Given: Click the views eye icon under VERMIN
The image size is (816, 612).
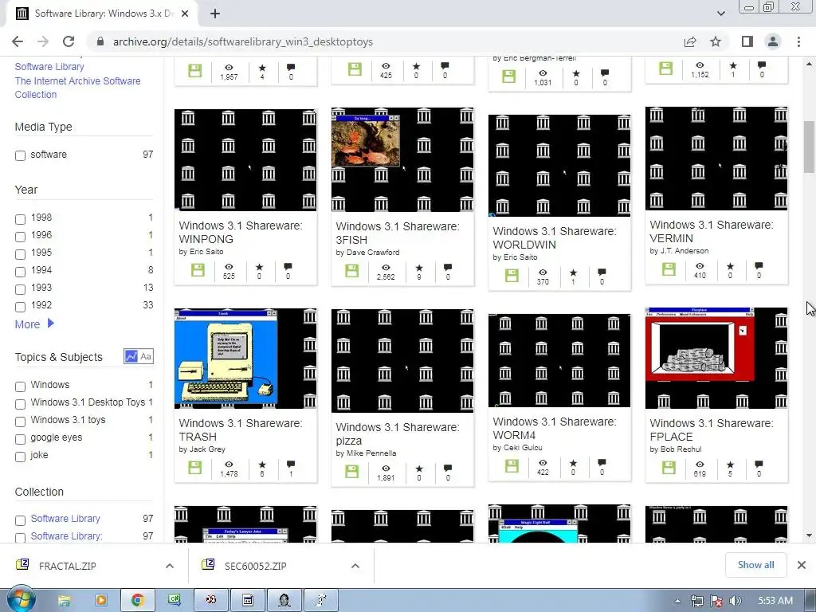Looking at the screenshot, I should coord(700,266).
